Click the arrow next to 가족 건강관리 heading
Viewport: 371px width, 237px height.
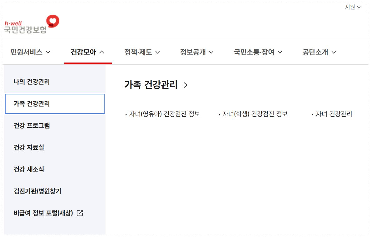coord(185,85)
